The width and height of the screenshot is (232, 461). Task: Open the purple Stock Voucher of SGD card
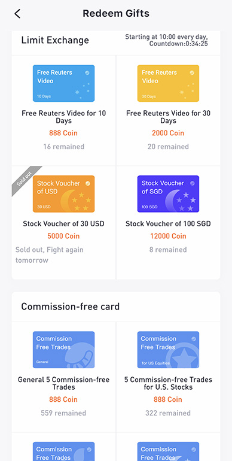pyautogui.click(x=168, y=194)
